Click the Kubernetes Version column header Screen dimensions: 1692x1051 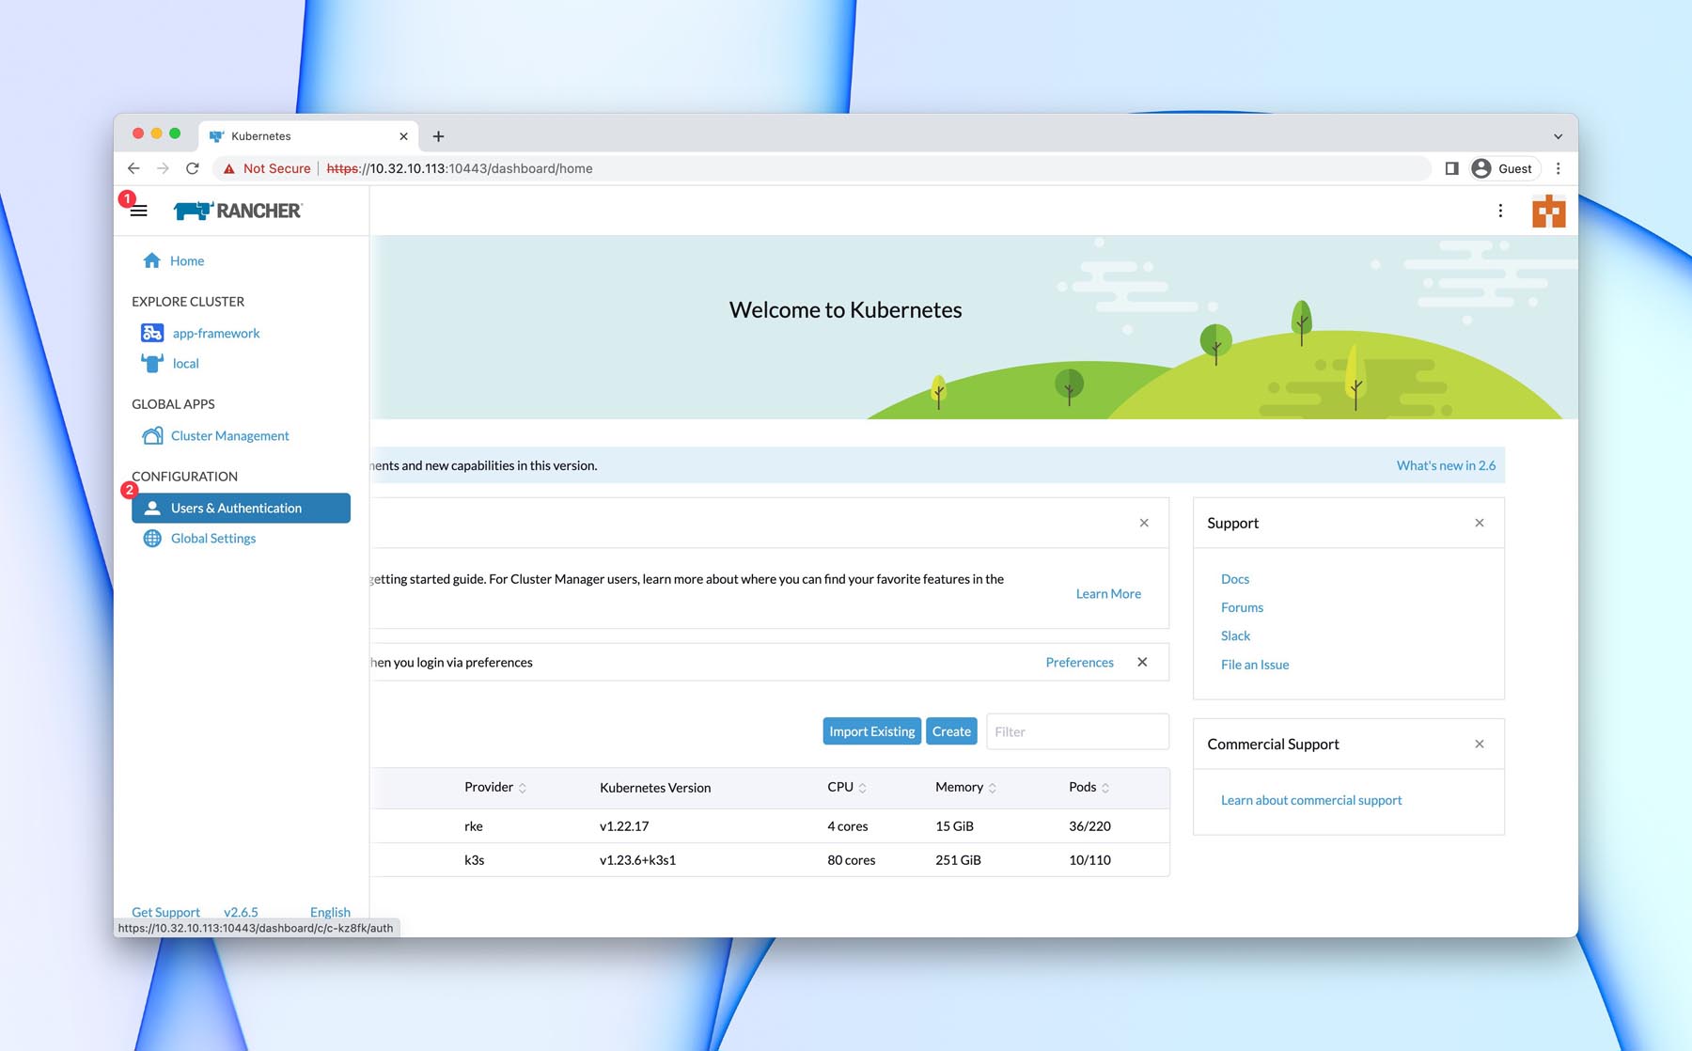(x=655, y=788)
